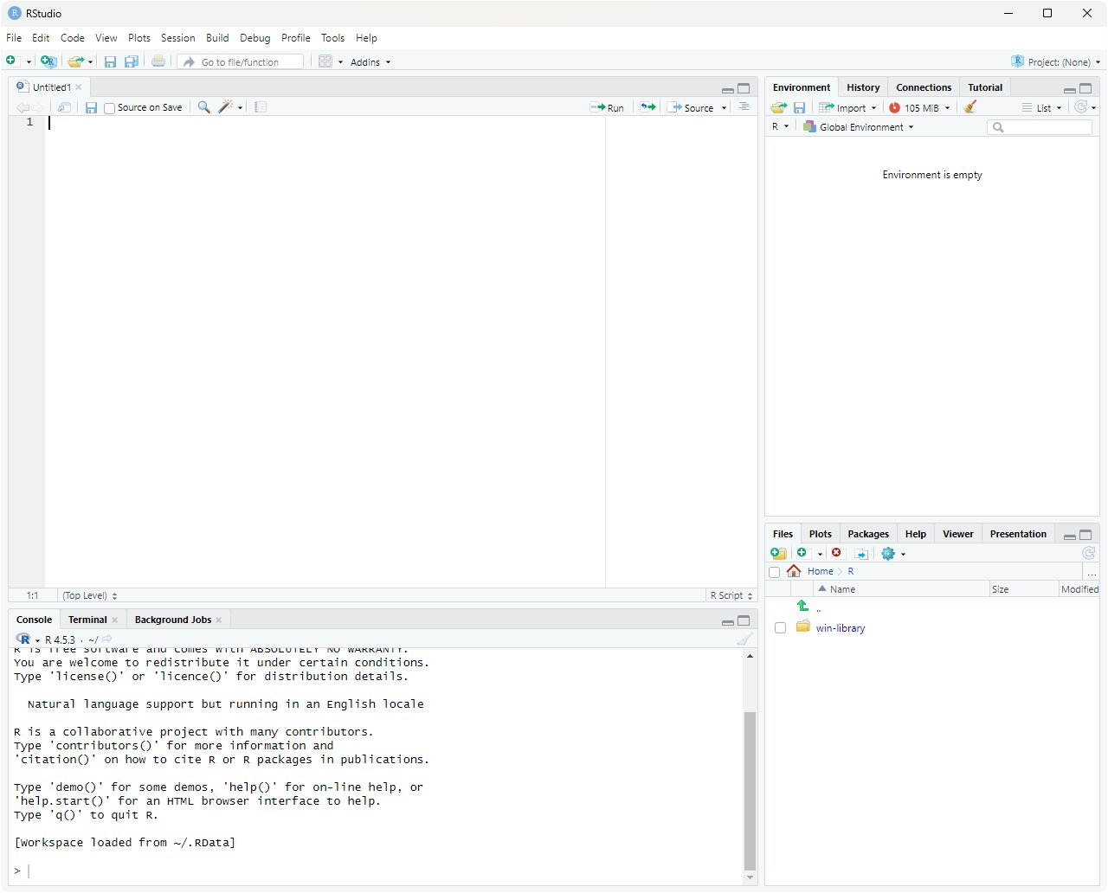
Task: Go to Home directory house icon
Action: point(794,570)
